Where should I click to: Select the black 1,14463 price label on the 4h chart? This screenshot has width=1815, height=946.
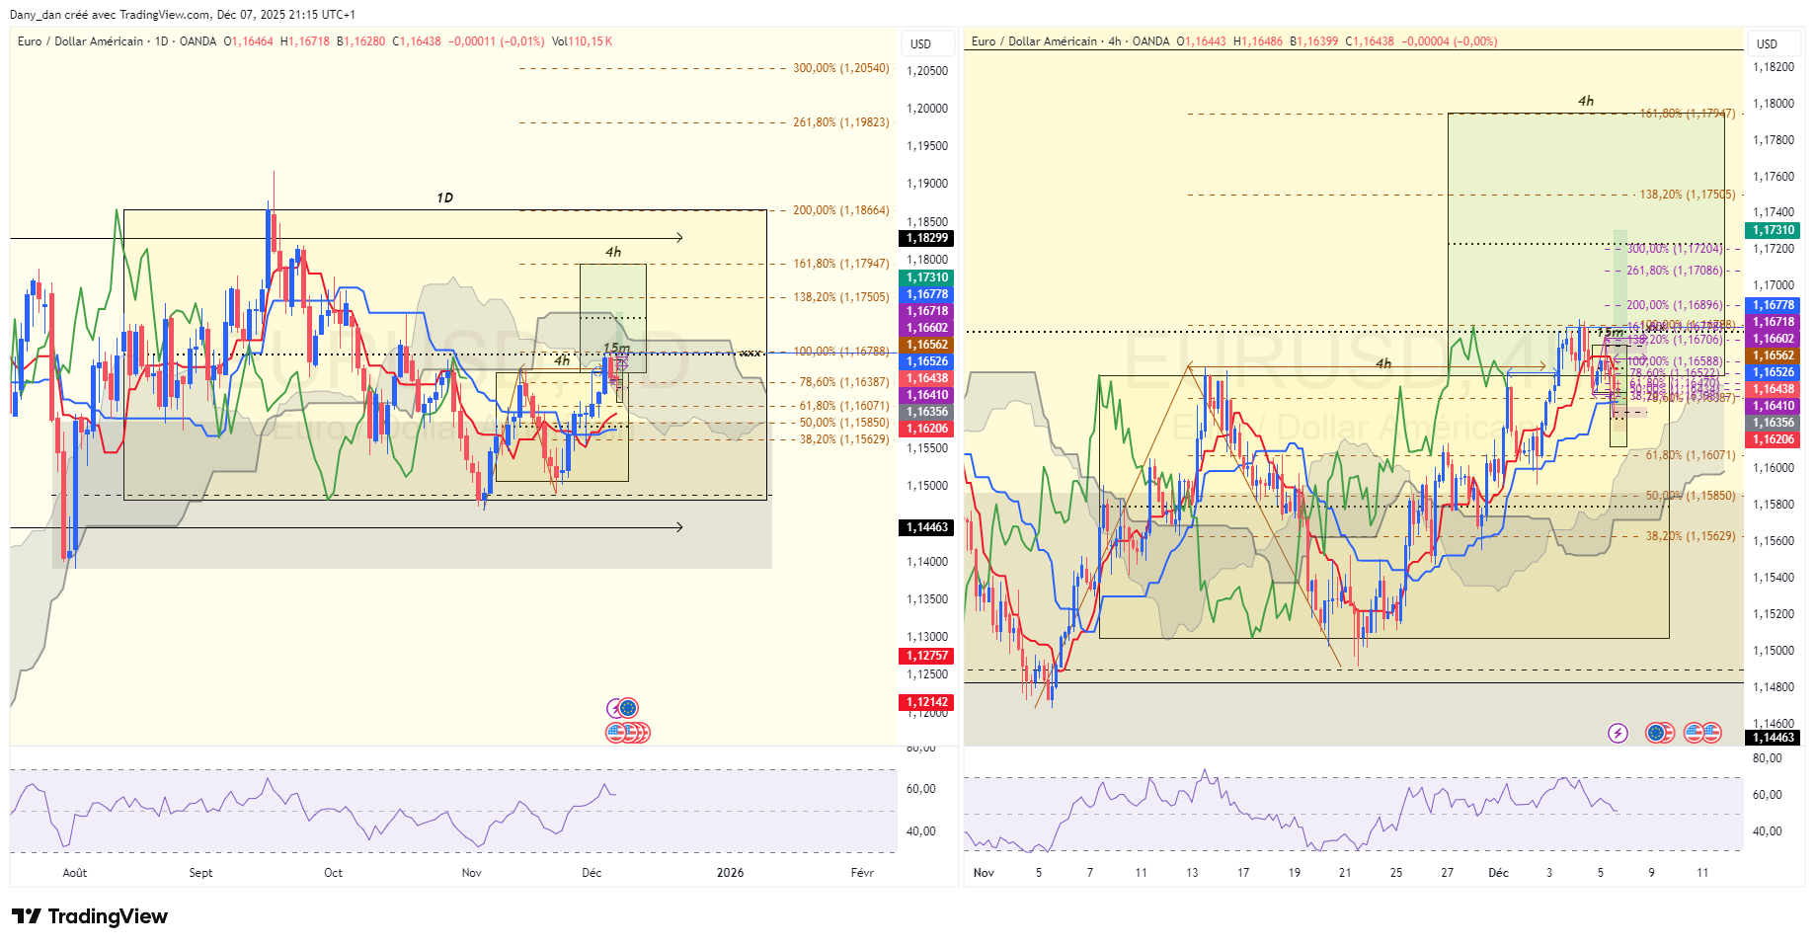click(x=1774, y=738)
